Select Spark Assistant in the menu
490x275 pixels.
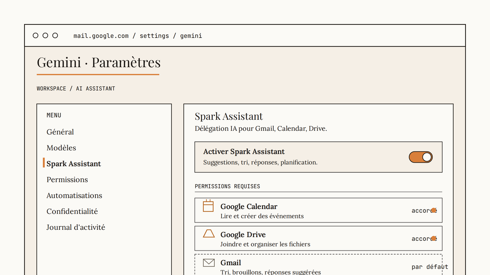click(x=73, y=164)
